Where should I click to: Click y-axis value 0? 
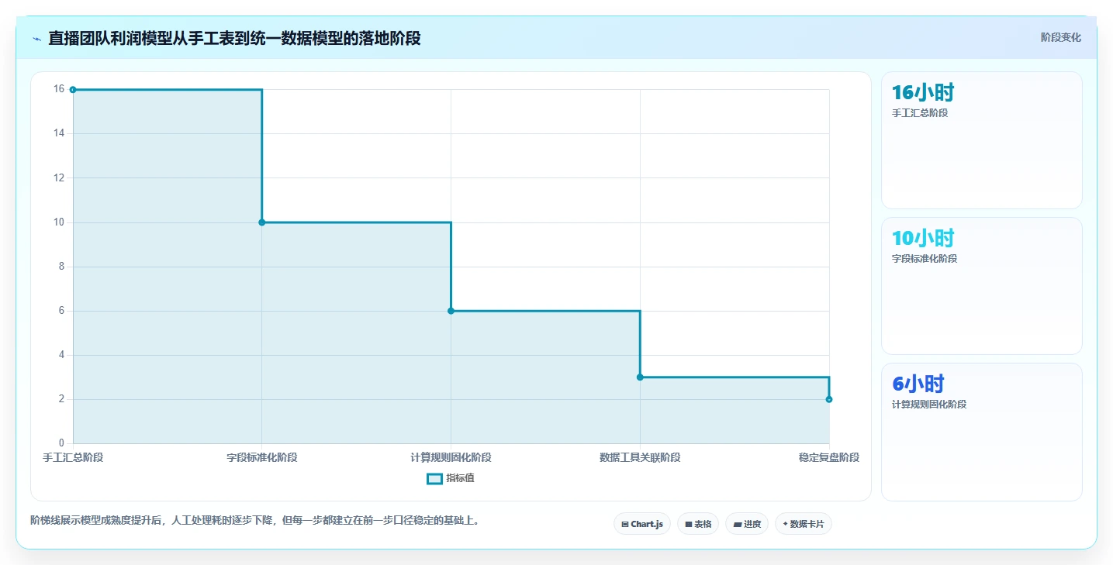61,443
